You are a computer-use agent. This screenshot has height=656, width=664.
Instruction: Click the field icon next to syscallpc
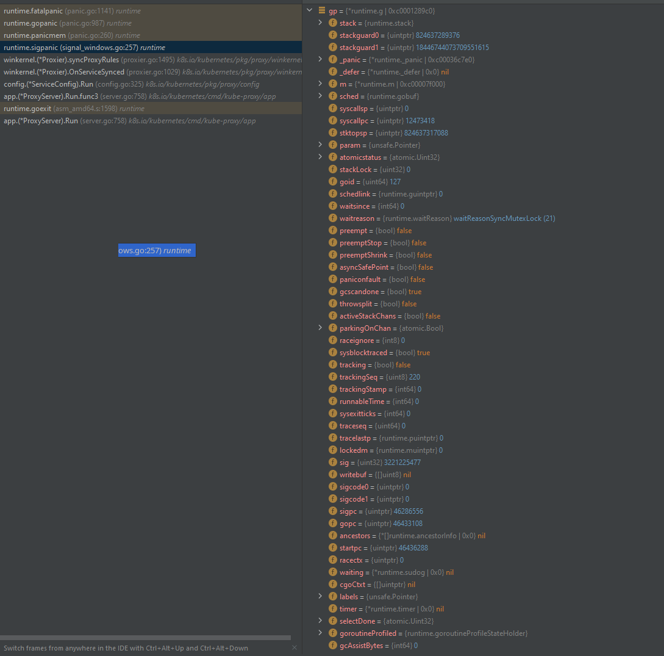coord(333,121)
